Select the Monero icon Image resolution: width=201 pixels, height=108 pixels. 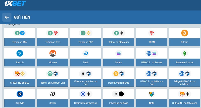point(53,53)
